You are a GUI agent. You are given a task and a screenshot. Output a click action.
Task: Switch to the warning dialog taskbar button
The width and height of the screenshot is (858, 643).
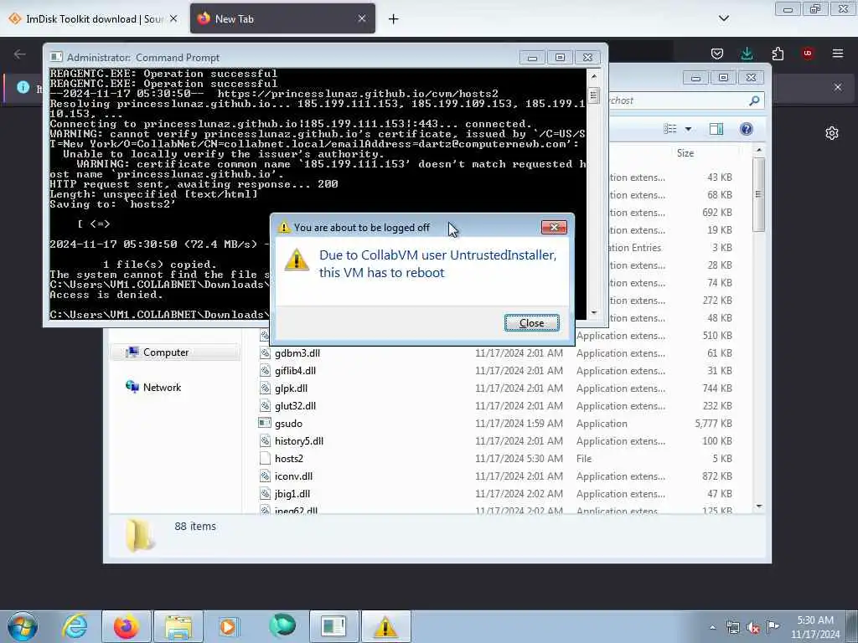pos(385,626)
